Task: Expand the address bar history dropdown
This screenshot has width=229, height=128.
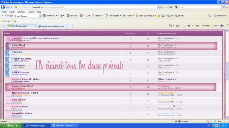Action: 158,7
